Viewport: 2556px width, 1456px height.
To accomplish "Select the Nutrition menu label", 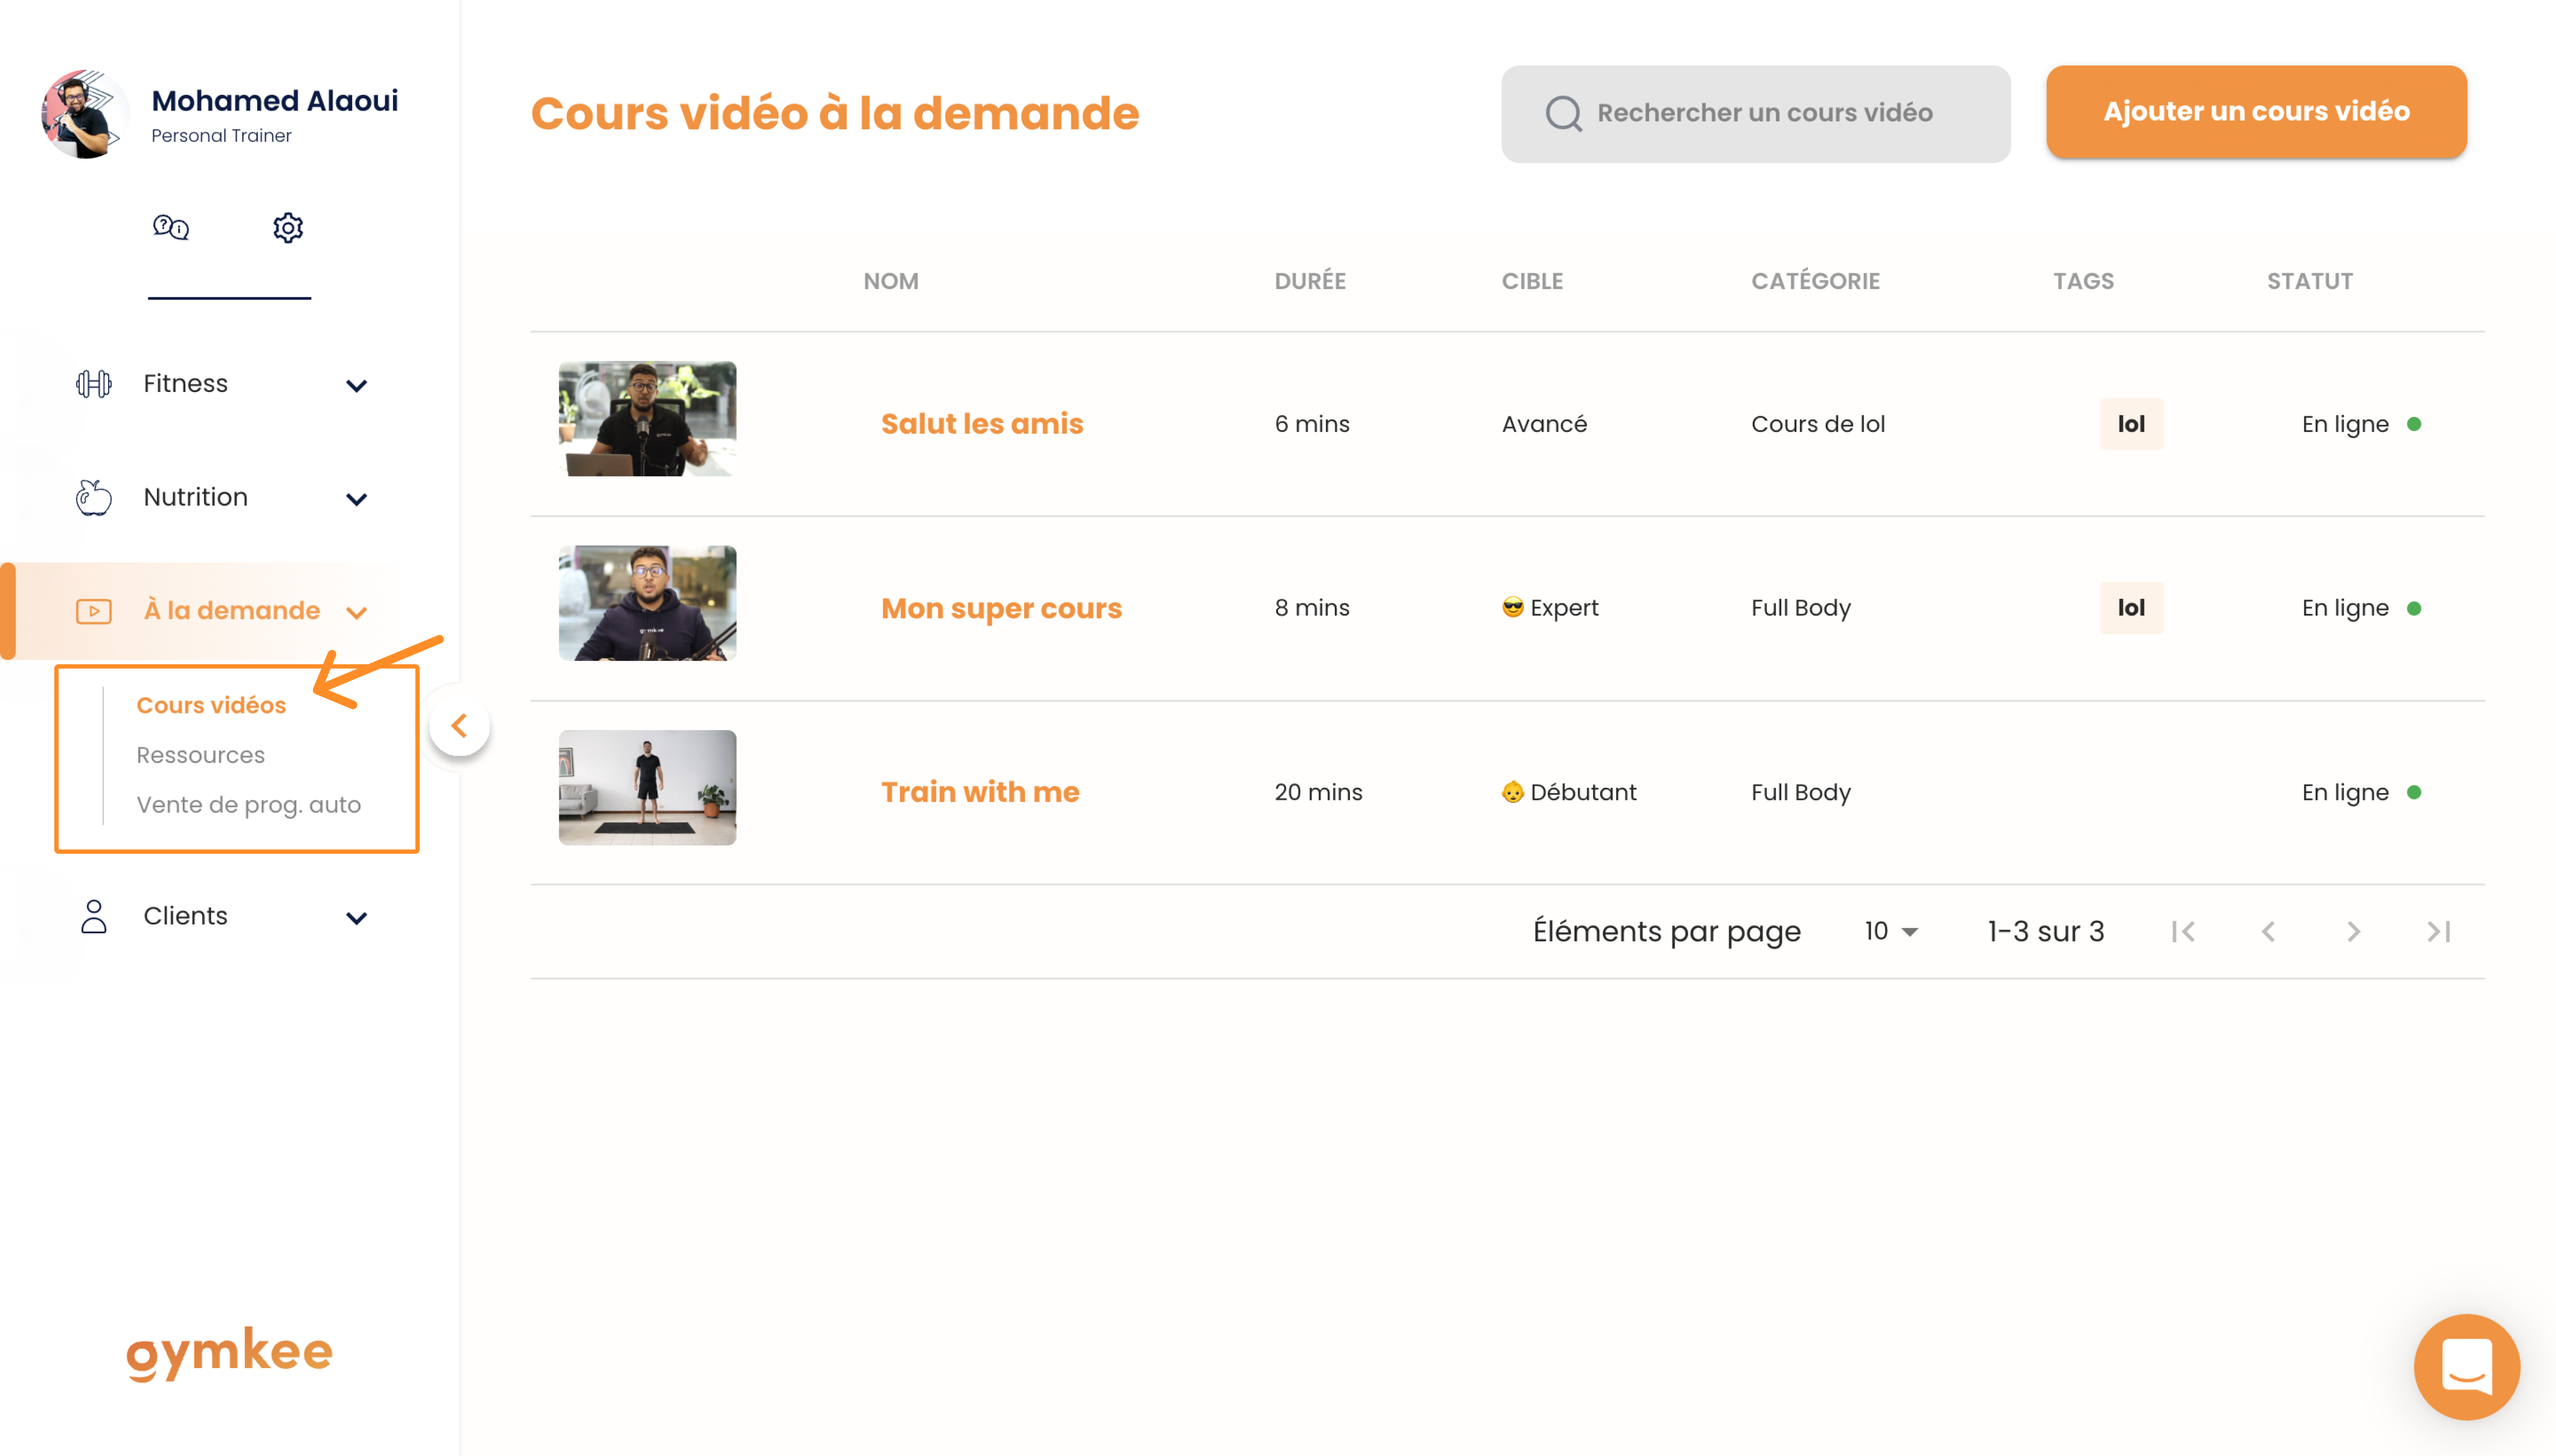I will point(195,497).
